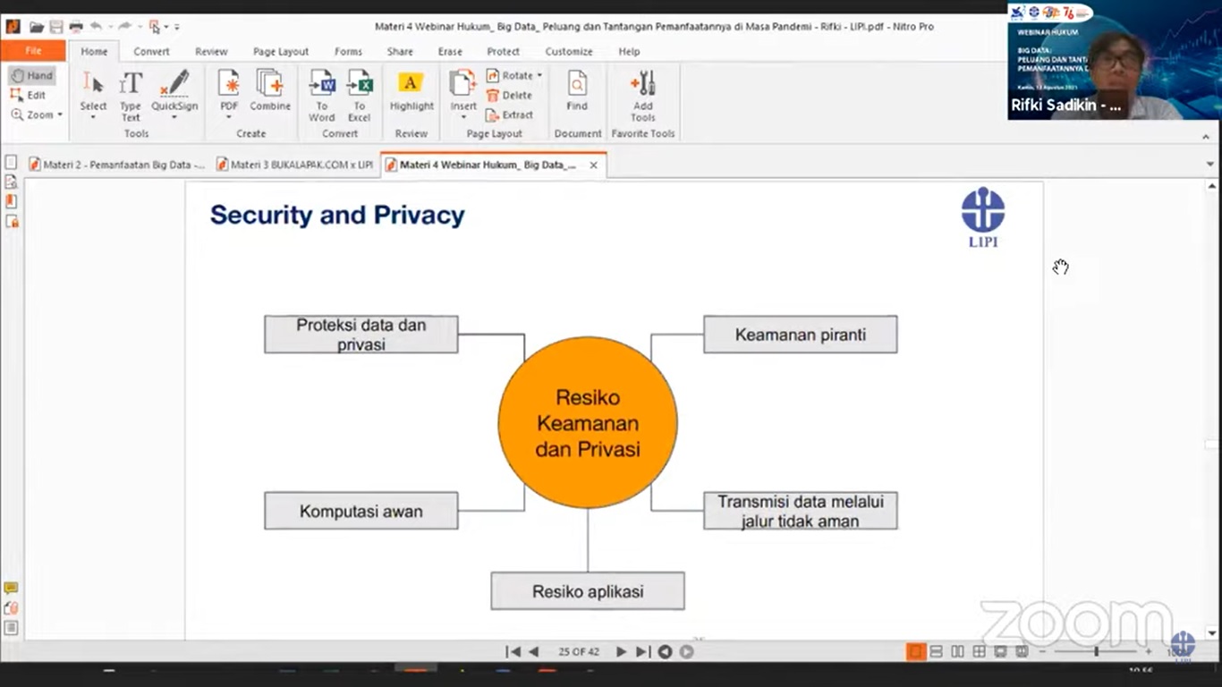The width and height of the screenshot is (1222, 687).
Task: Open the comments pane in left sidebar
Action: (x=11, y=589)
